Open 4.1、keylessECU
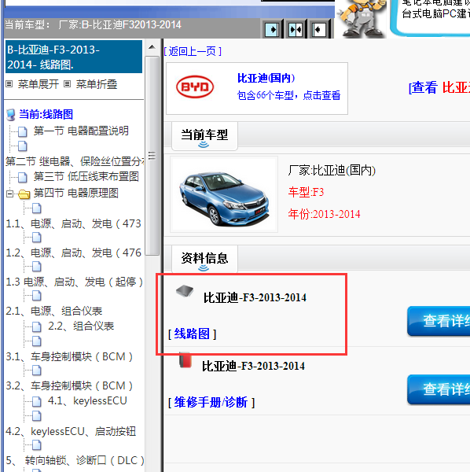 coord(87,401)
